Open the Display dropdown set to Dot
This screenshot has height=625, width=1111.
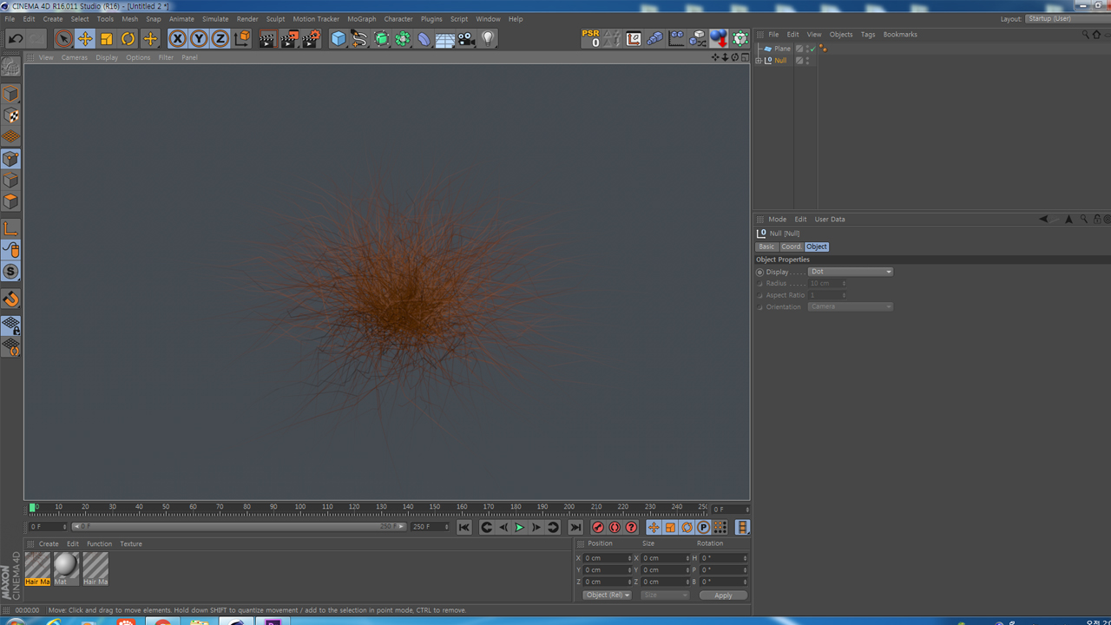point(850,272)
